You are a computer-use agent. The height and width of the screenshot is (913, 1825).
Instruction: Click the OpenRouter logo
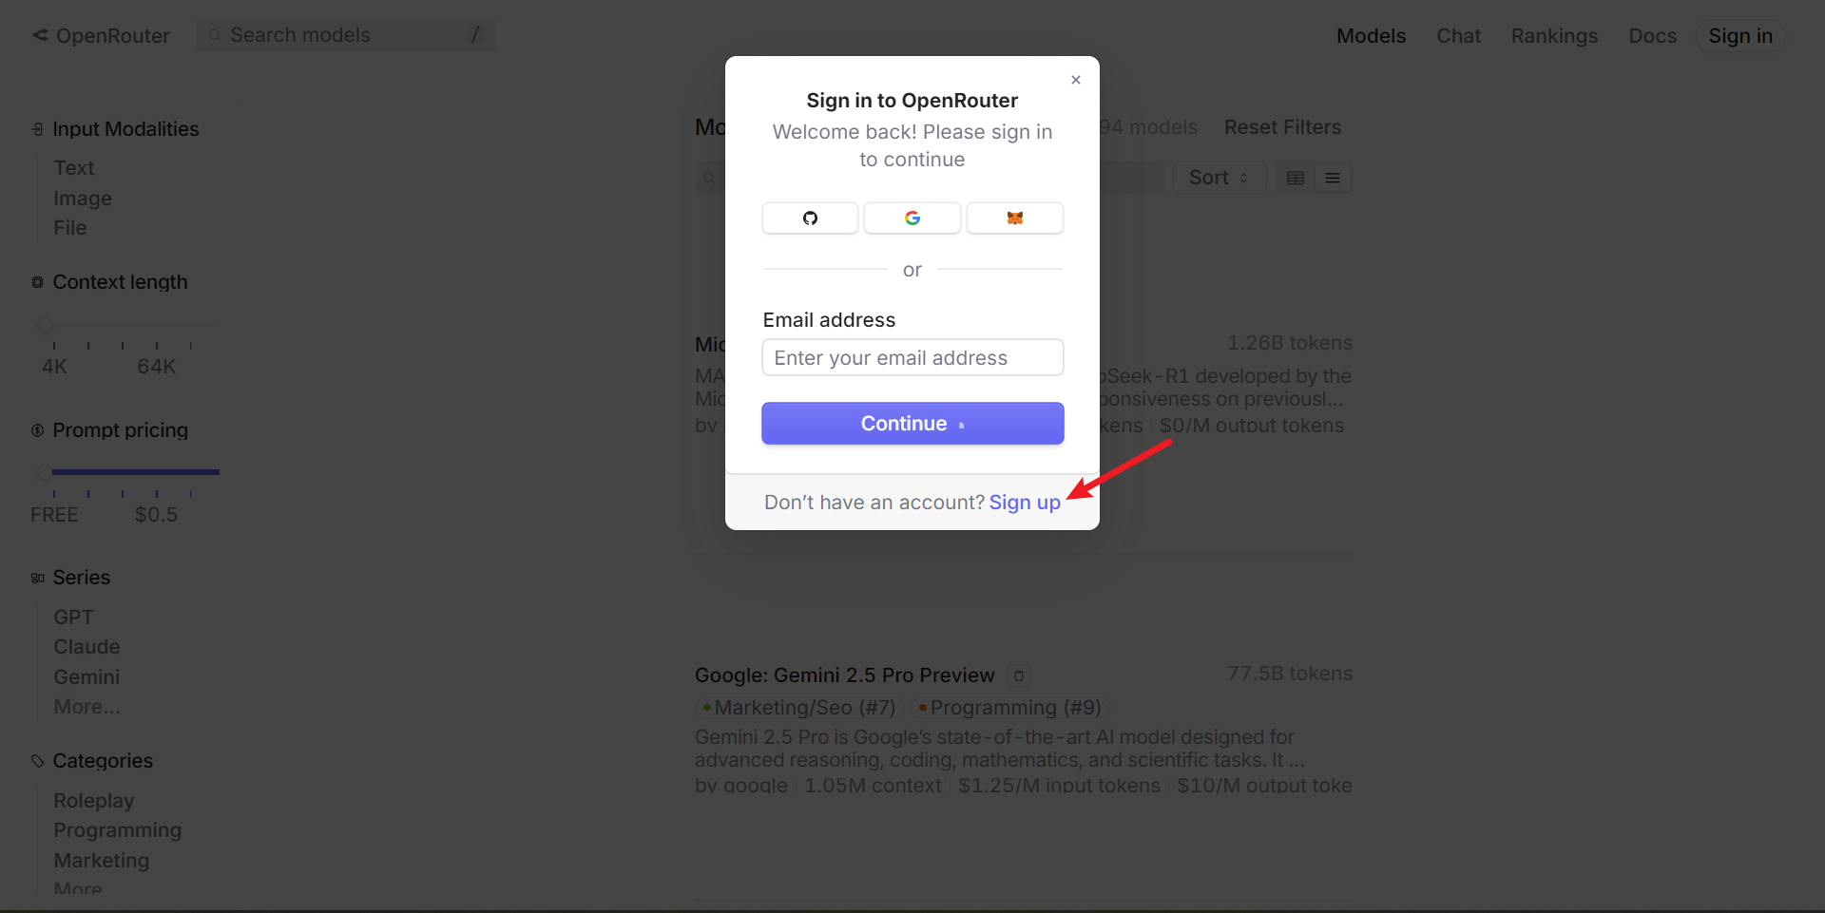point(102,35)
